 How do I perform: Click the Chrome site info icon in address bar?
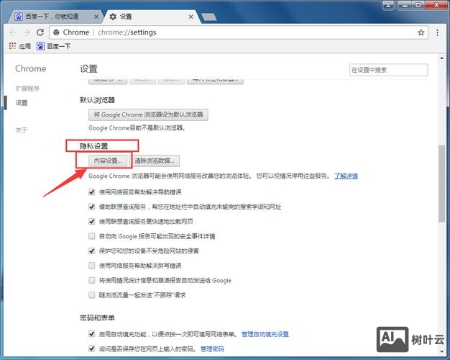point(57,32)
